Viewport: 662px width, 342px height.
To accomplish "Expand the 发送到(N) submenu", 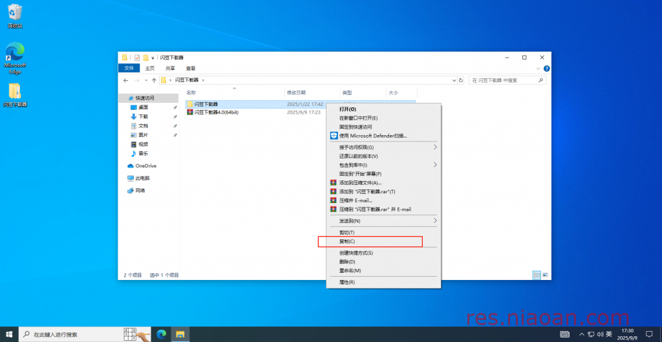I will pyautogui.click(x=383, y=221).
